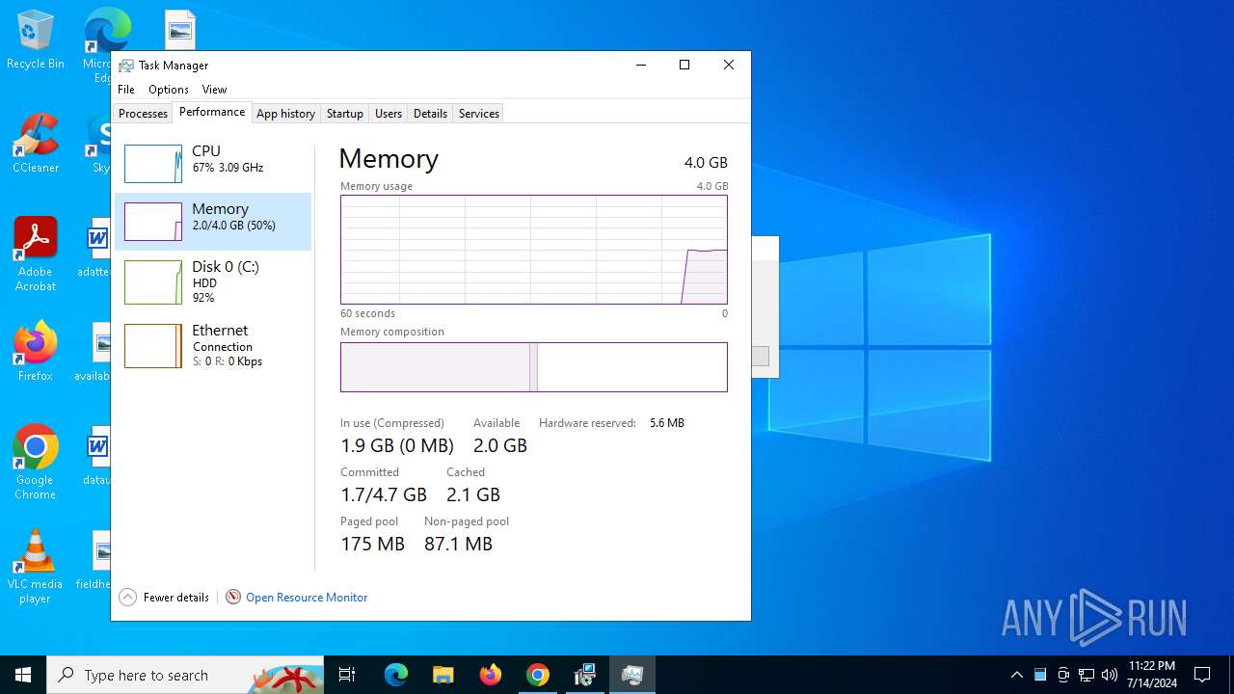Close the Task Manager window
Image resolution: width=1234 pixels, height=694 pixels.
click(729, 65)
